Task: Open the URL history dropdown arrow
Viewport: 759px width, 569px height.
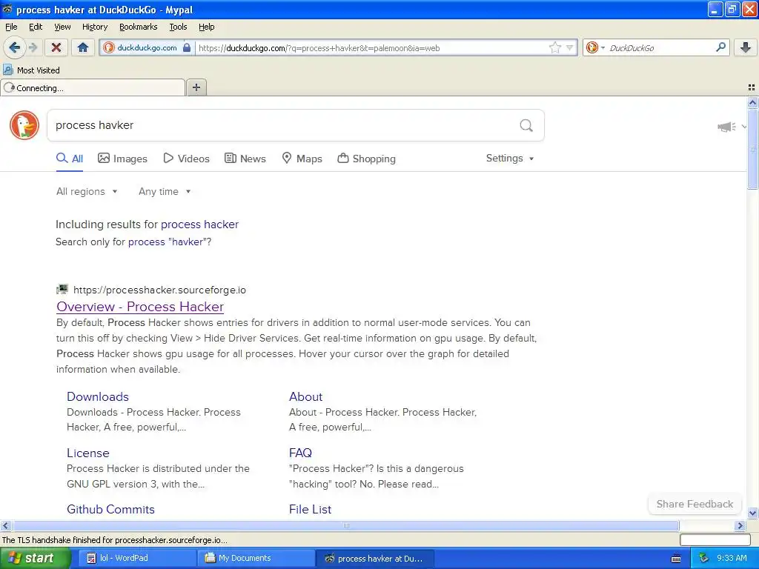Action: pyautogui.click(x=570, y=47)
